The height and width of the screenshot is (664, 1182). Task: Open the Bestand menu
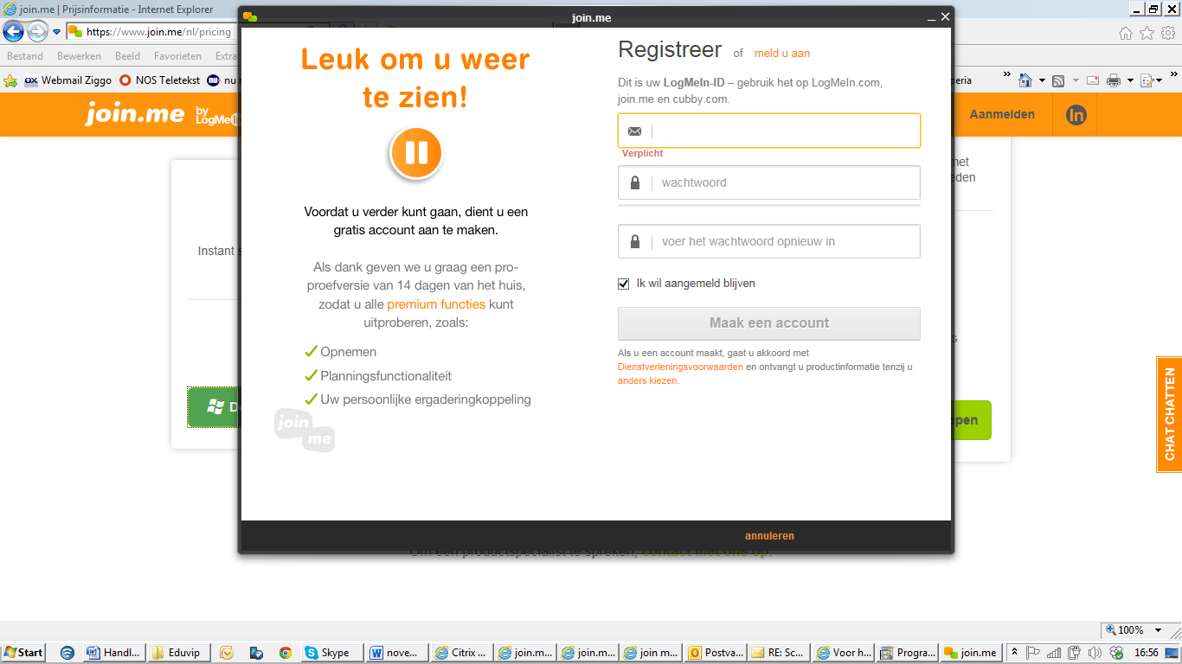(25, 56)
